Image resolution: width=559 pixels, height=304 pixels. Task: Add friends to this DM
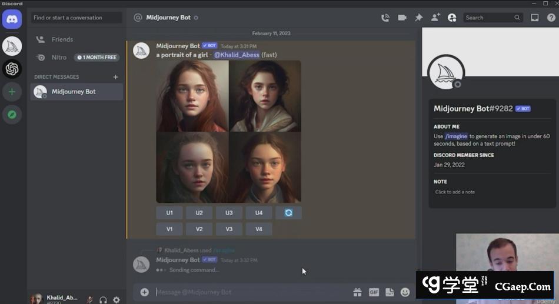pos(435,18)
